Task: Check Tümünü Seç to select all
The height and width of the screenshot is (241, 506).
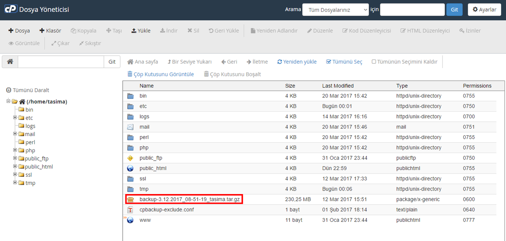Action: pos(344,62)
